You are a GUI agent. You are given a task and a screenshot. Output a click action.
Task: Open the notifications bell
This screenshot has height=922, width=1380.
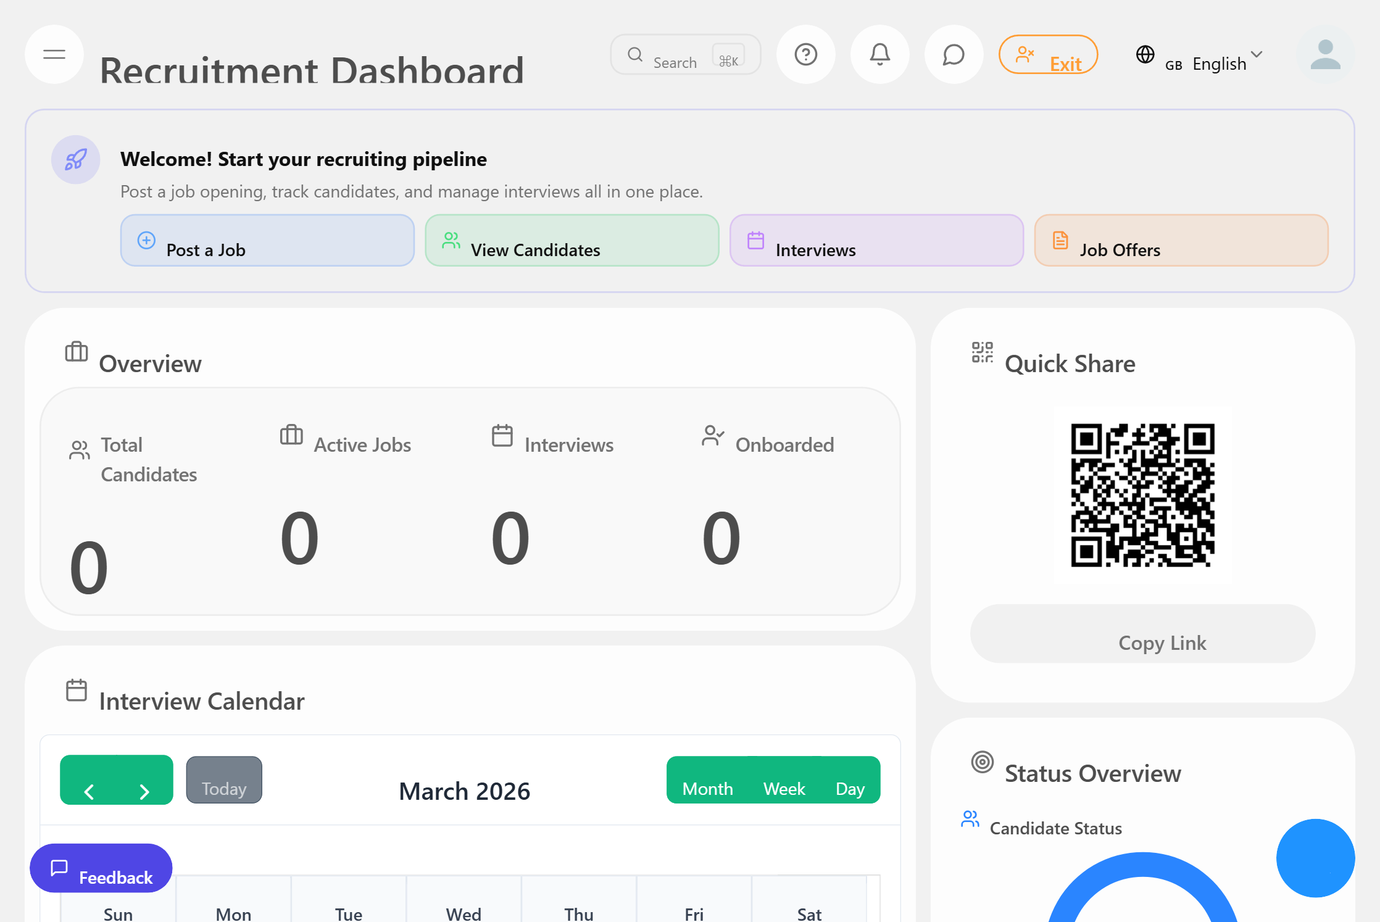[879, 54]
